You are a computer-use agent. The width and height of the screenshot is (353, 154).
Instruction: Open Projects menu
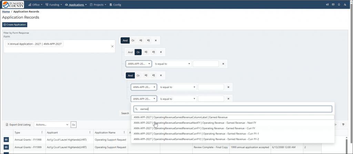98,5
